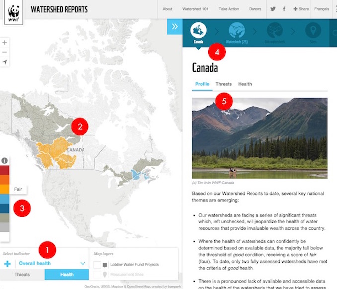The height and width of the screenshot is (289, 337).
Task: Open the legend info icon
Action: click(x=5, y=160)
